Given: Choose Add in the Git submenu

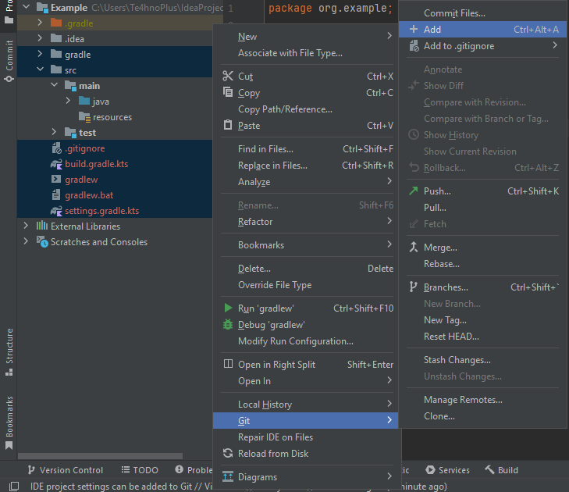Looking at the screenshot, I should [x=432, y=30].
